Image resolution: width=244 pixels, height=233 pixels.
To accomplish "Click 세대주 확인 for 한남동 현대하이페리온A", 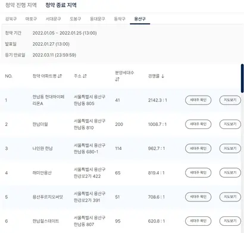I will pos(198,100).
